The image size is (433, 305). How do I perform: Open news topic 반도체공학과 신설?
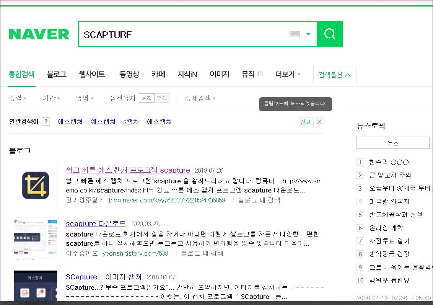pyautogui.click(x=396, y=215)
